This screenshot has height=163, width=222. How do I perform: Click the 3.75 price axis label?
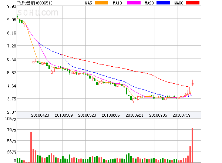(x=12, y=99)
